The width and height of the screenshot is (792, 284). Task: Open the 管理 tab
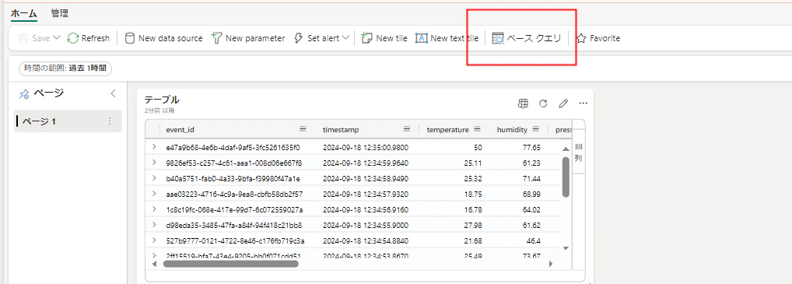click(60, 14)
